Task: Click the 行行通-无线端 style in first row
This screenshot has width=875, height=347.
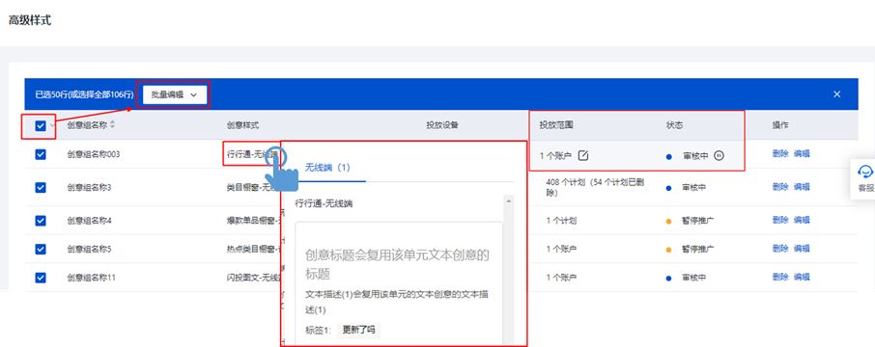Action: pos(252,154)
